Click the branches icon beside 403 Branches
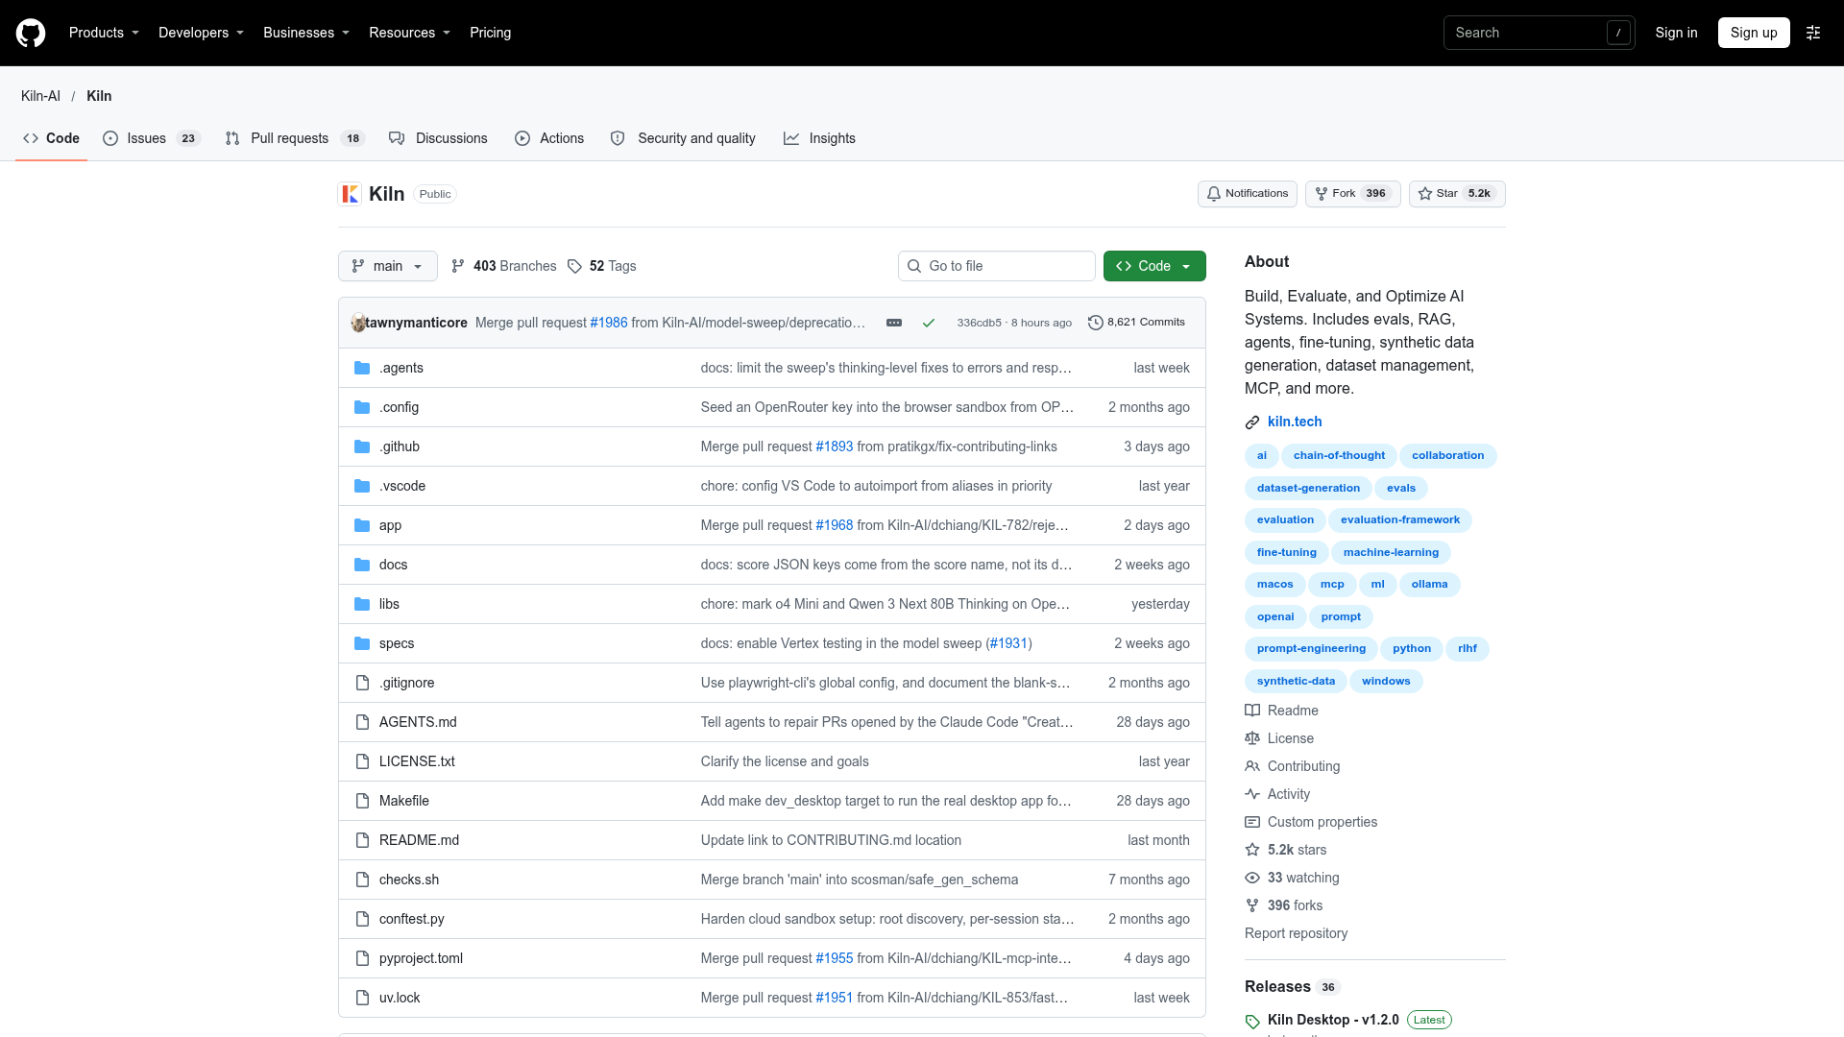The height and width of the screenshot is (1037, 1844). [458, 266]
